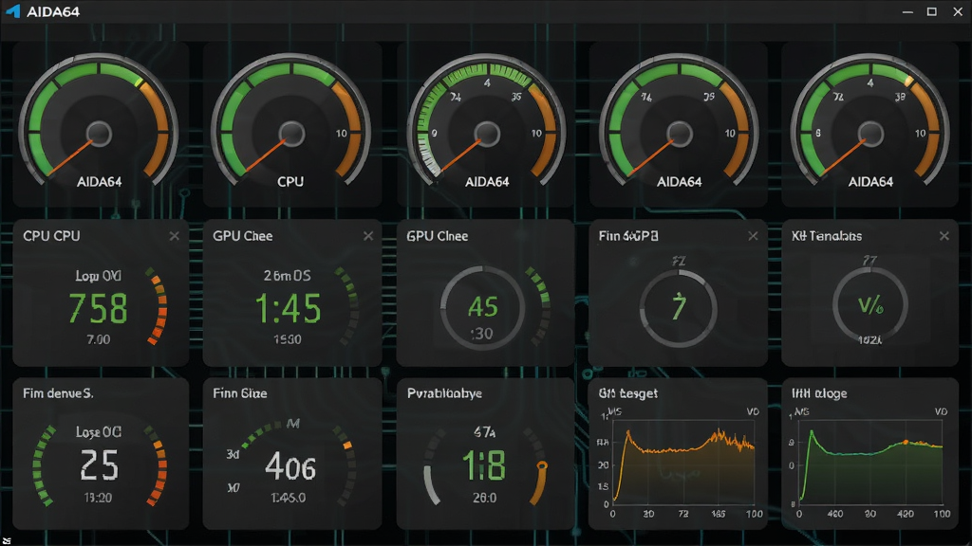This screenshot has width=972, height=546.
Task: Select the IHI aloge chart title
Action: pos(819,393)
